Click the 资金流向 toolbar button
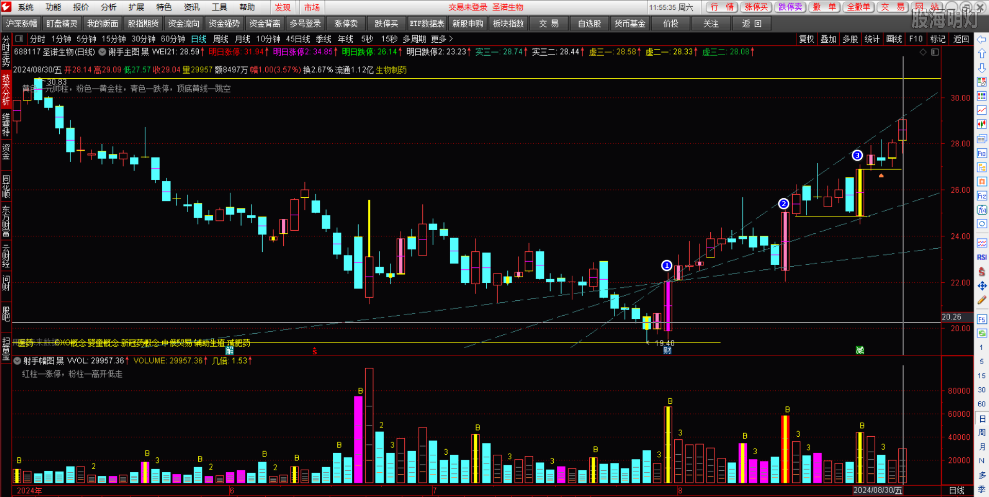Image resolution: width=989 pixels, height=497 pixels. pos(183,24)
